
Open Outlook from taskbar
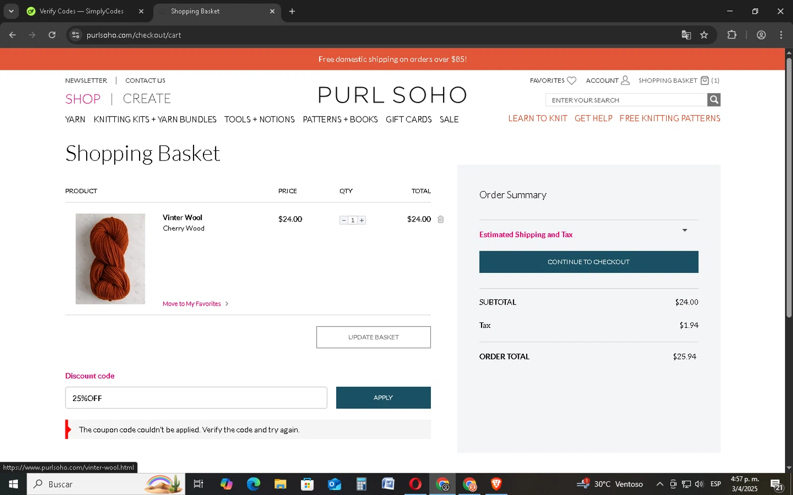click(334, 484)
